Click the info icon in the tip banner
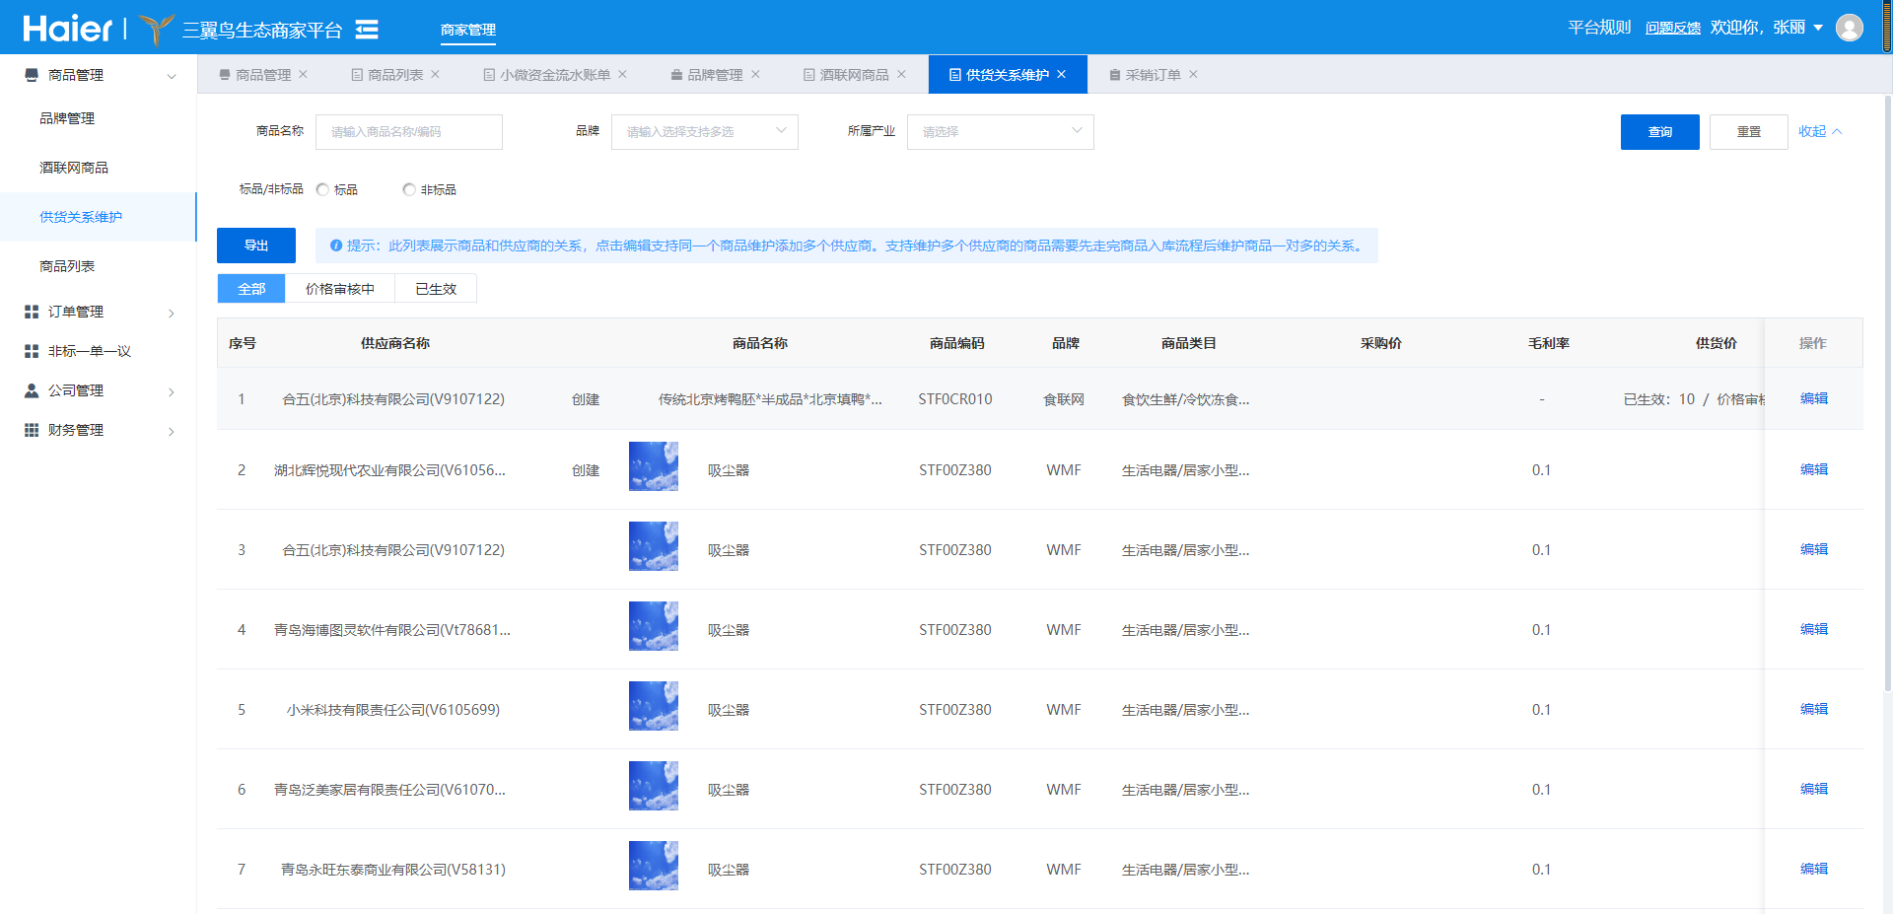The image size is (1893, 914). (336, 246)
